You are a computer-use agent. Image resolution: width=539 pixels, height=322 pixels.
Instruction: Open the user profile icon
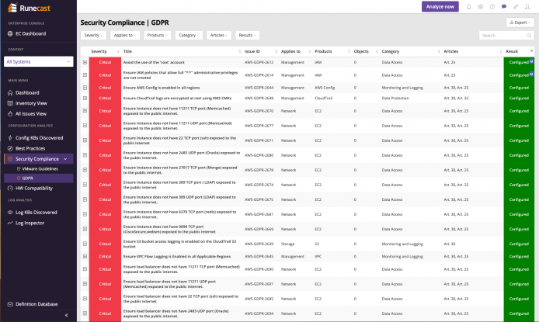527,6
